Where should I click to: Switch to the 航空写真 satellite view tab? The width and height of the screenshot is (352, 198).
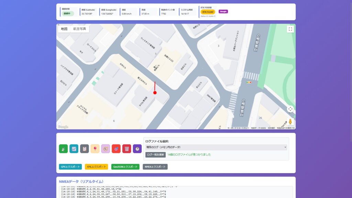pos(80,29)
